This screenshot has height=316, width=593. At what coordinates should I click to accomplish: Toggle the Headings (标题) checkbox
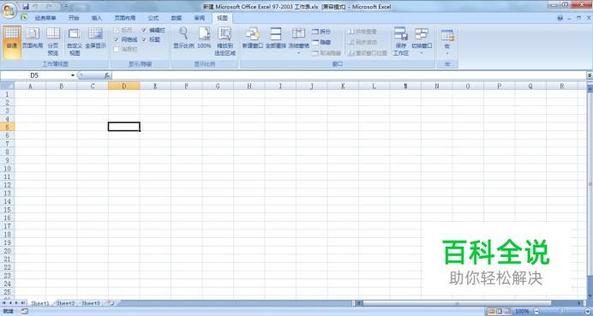[x=145, y=39]
